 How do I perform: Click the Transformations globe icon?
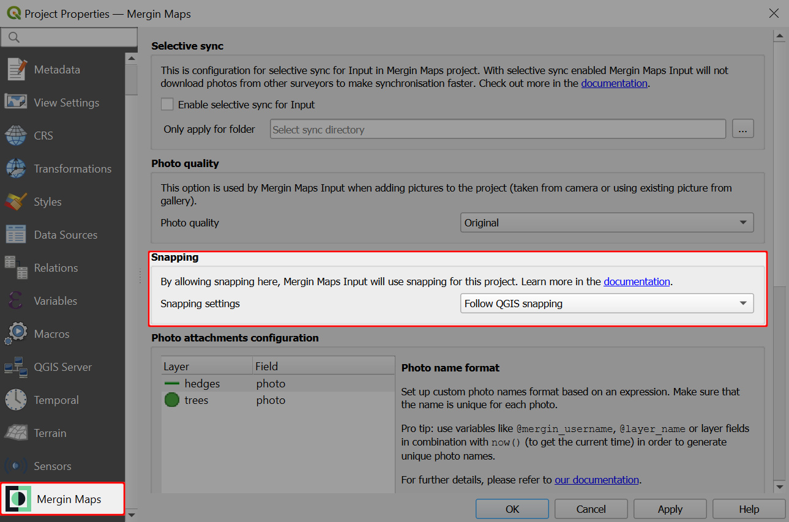[x=17, y=168]
